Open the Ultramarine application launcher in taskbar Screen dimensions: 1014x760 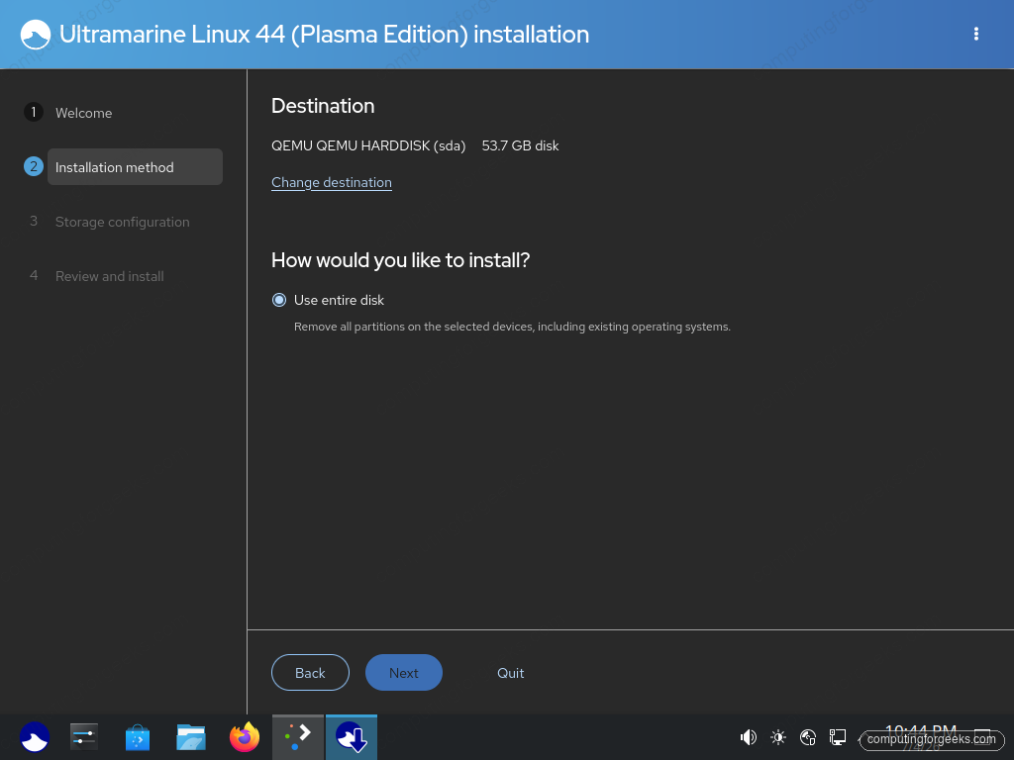pos(35,736)
